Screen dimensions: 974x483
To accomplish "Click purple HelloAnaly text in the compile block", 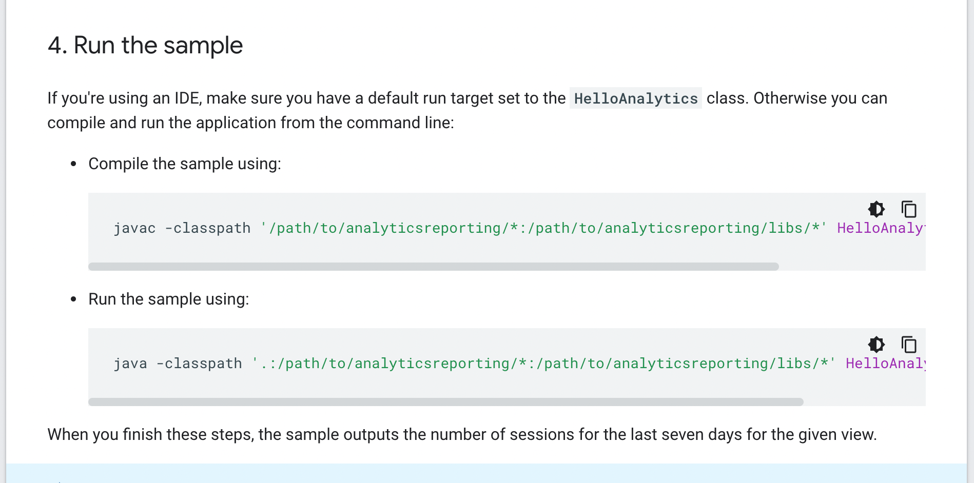I will (x=881, y=228).
